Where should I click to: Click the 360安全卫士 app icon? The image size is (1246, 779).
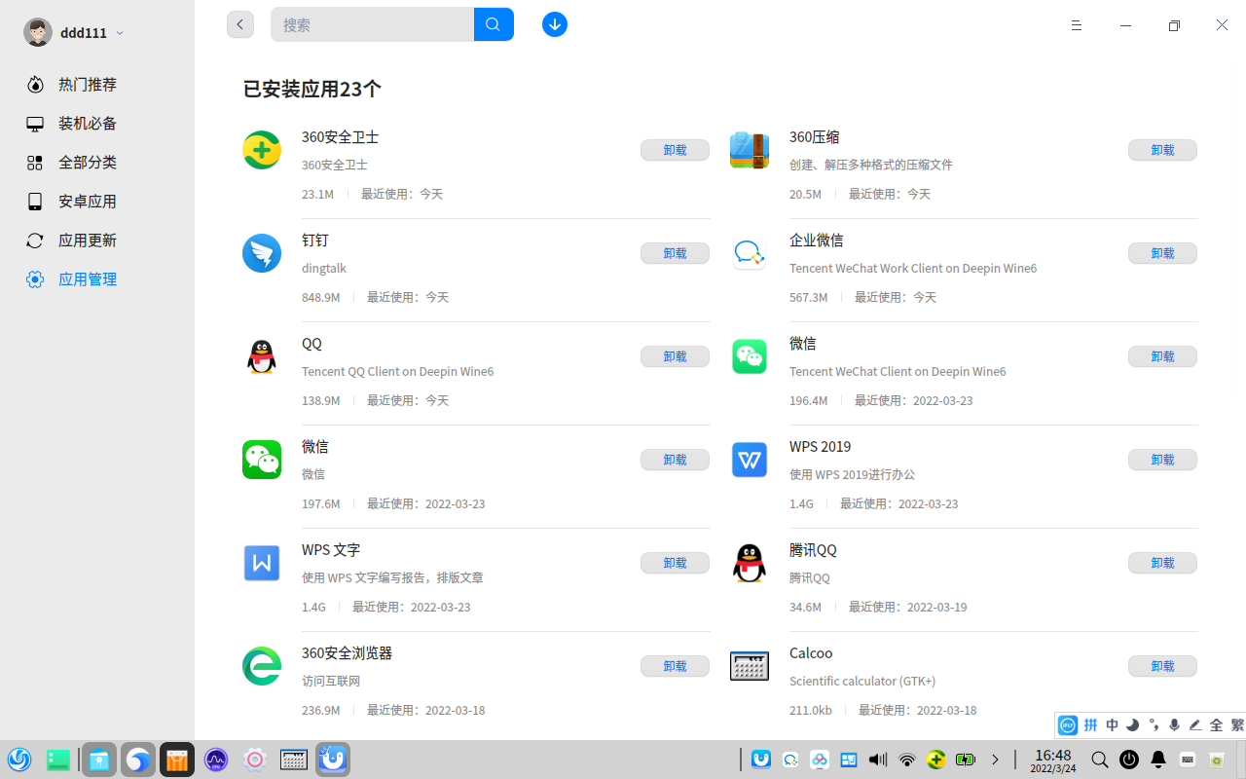pyautogui.click(x=262, y=150)
